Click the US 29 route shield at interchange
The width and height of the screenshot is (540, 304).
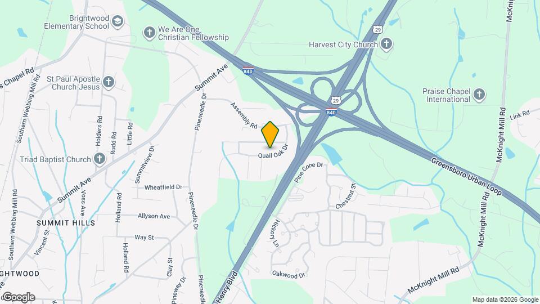(336, 100)
